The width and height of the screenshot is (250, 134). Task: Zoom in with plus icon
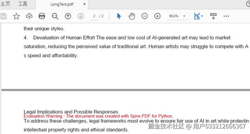click(x=157, y=16)
